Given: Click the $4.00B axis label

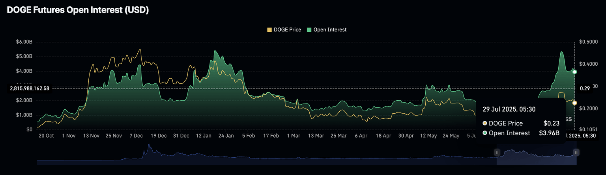Looking at the screenshot, I should (x=23, y=71).
